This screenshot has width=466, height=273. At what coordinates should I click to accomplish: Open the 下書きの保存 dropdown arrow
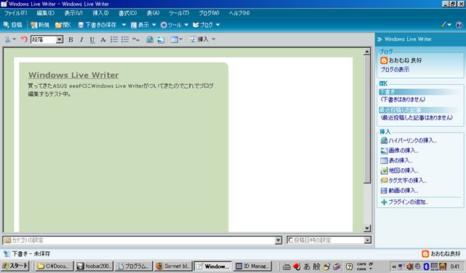pyautogui.click(x=124, y=25)
